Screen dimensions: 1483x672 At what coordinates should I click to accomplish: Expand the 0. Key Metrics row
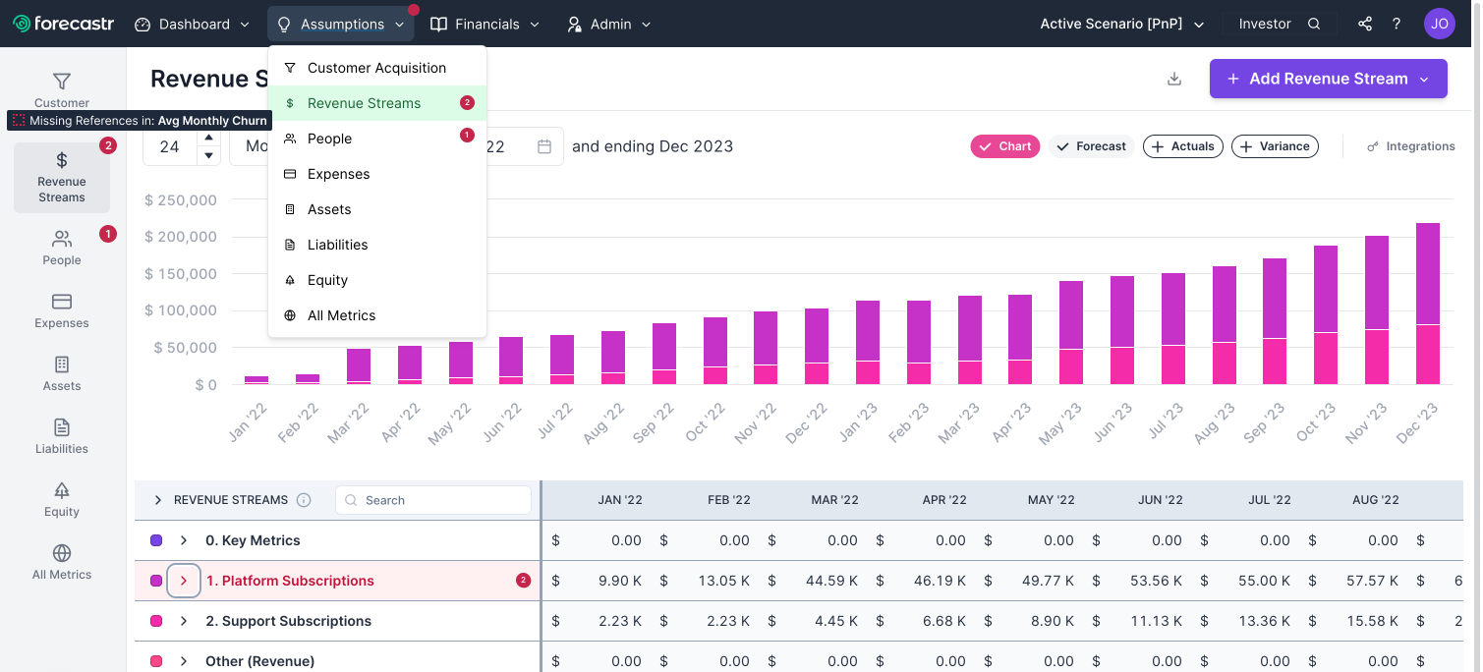[x=184, y=540]
